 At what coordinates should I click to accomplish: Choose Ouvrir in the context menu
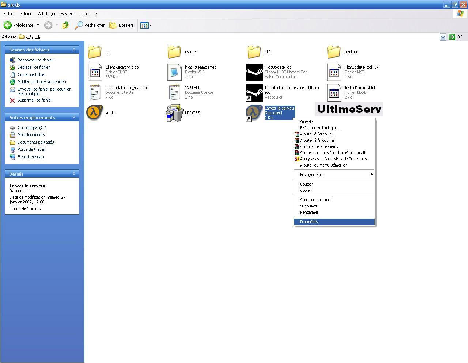(334, 122)
